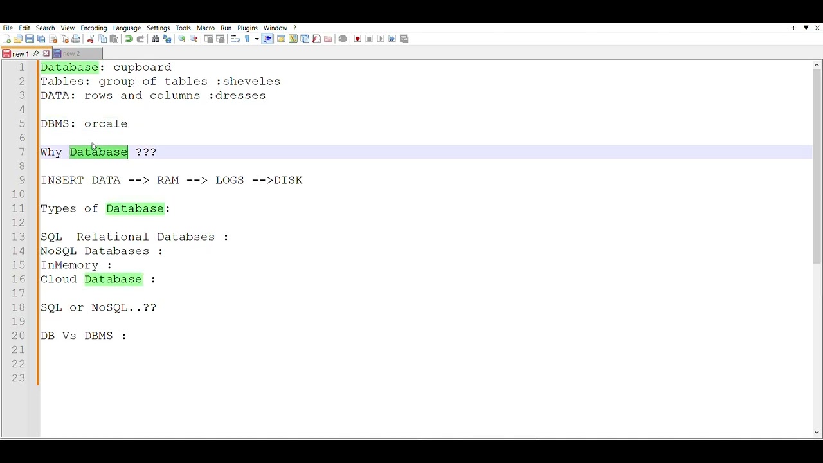823x463 pixels.
Task: Show the Document List panel icon
Action: click(x=305, y=39)
